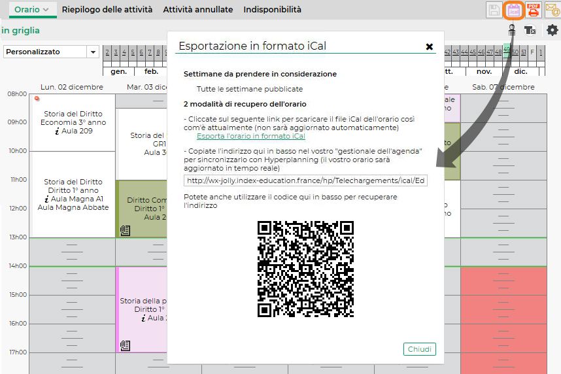The image size is (561, 374).
Task: Close the iCal export dialog with the X
Action: (430, 46)
